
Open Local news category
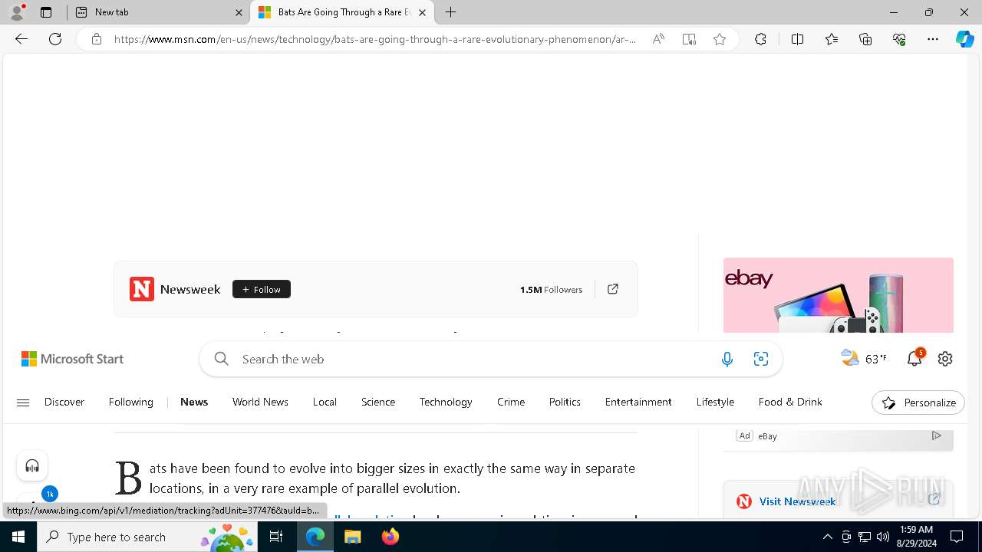[x=325, y=402]
